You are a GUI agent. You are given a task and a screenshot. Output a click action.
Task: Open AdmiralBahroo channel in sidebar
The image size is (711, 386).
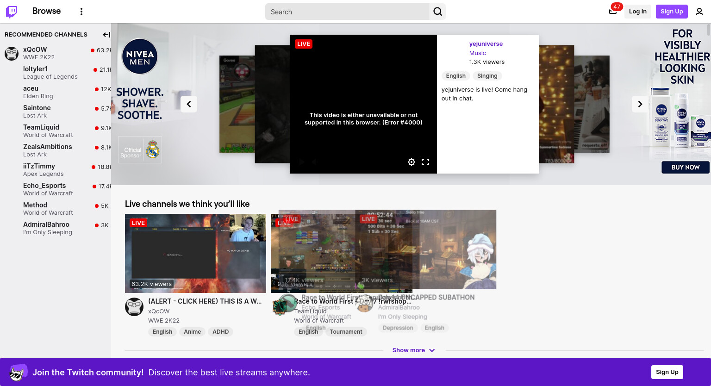point(56,228)
